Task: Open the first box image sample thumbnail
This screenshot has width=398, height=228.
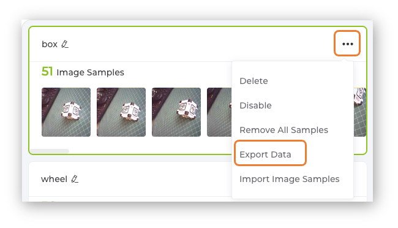Action: click(x=66, y=112)
